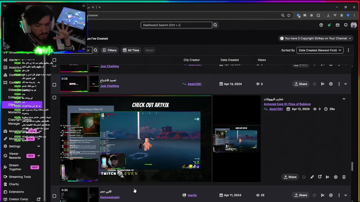Open Abds1561 creator link on Apr 13 row
Image resolution: width=360 pixels, height=202 pixels.
(x=194, y=84)
